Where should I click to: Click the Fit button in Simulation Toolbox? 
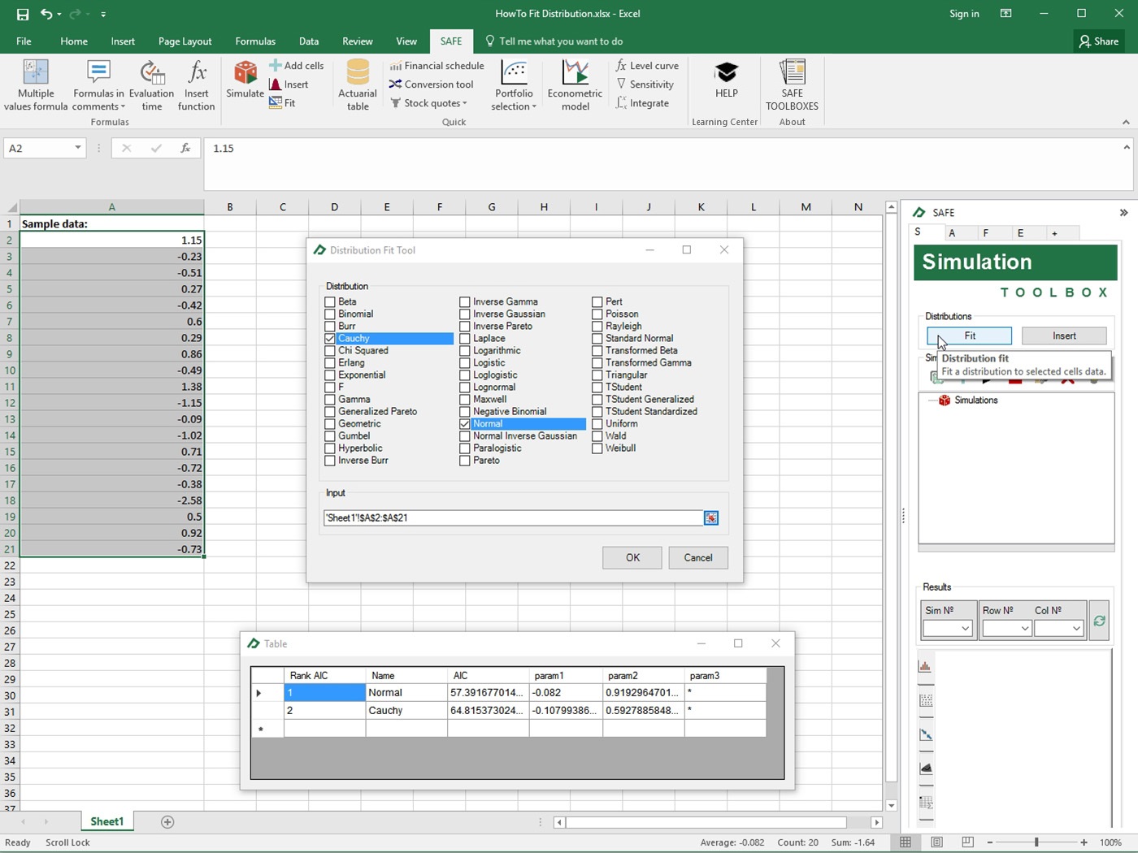point(970,336)
